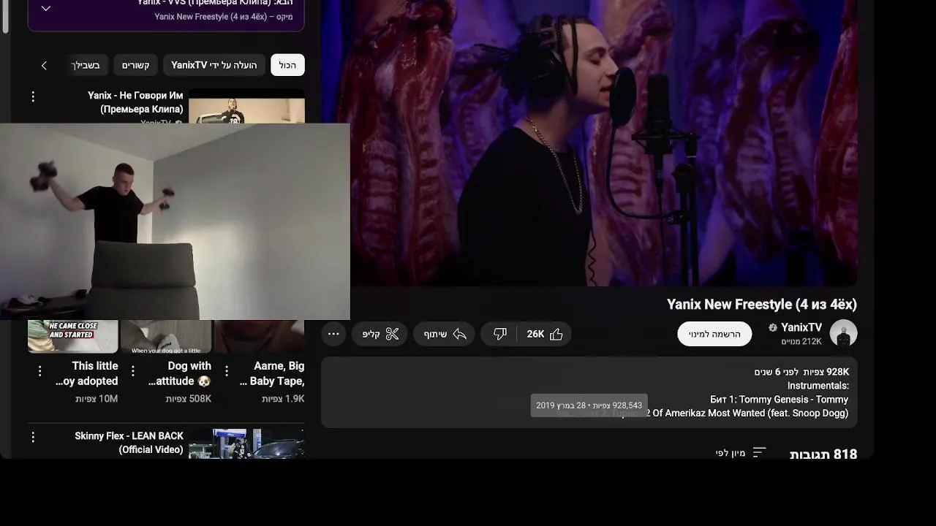Viewport: 936px width, 526px height.
Task: Click the 1.9K צפיות view count
Action: 283,399
